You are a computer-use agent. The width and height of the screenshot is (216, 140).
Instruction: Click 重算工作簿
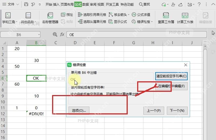click(x=166, y=18)
